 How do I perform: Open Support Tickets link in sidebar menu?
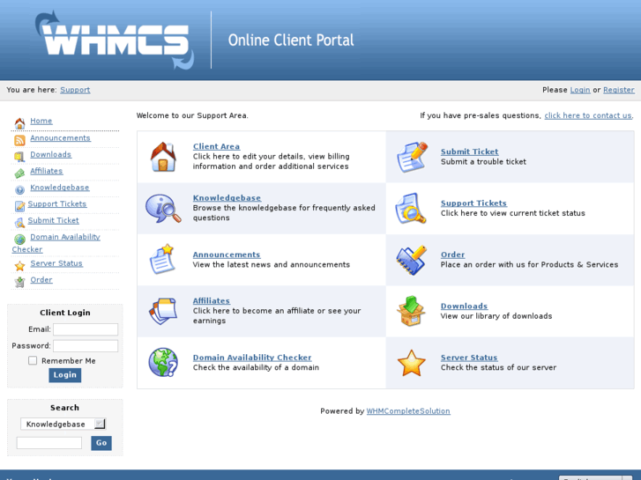point(57,203)
